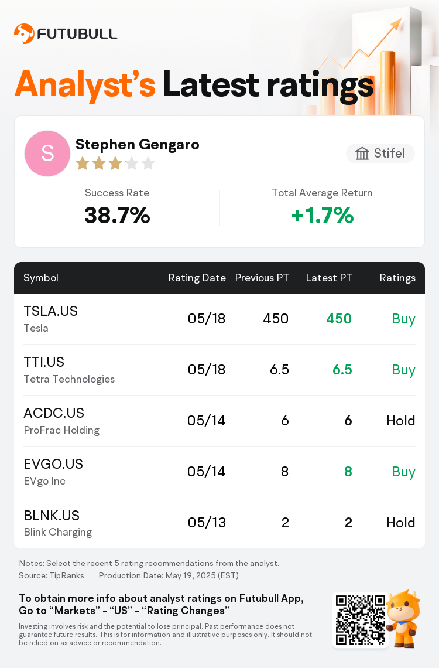Select the Ratings column header
This screenshot has width=439, height=668.
[397, 278]
